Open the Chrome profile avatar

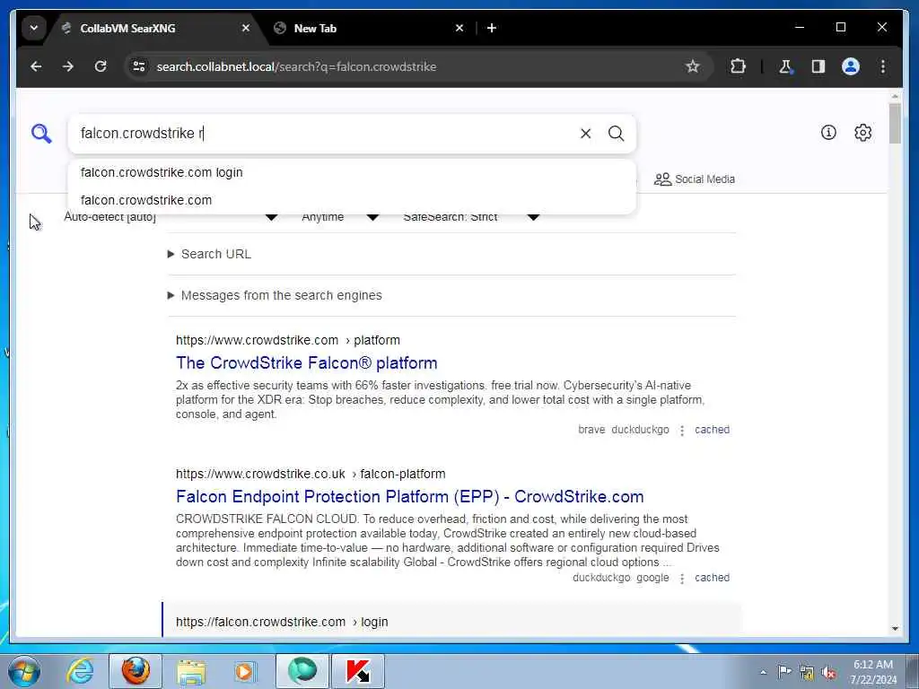coord(851,66)
